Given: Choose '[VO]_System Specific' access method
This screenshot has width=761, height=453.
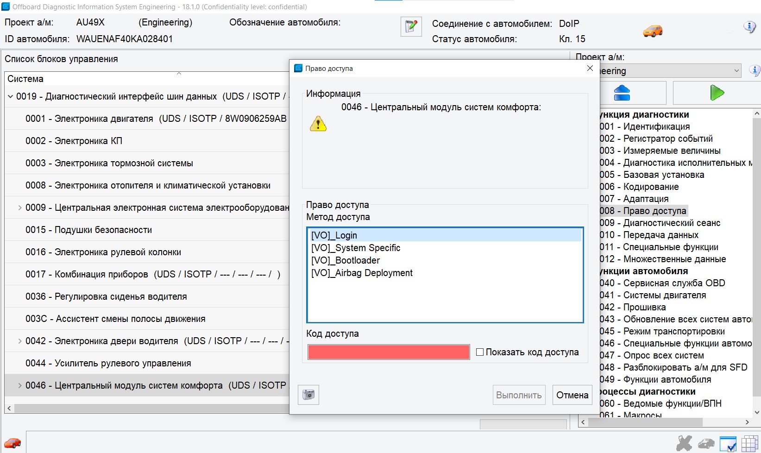Looking at the screenshot, I should pos(356,248).
